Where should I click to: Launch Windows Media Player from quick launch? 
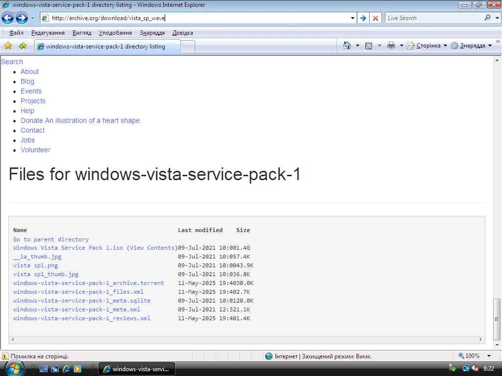point(77,369)
